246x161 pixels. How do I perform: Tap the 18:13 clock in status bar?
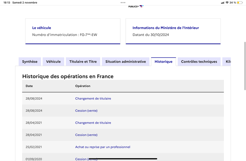pyautogui.click(x=7, y=2)
